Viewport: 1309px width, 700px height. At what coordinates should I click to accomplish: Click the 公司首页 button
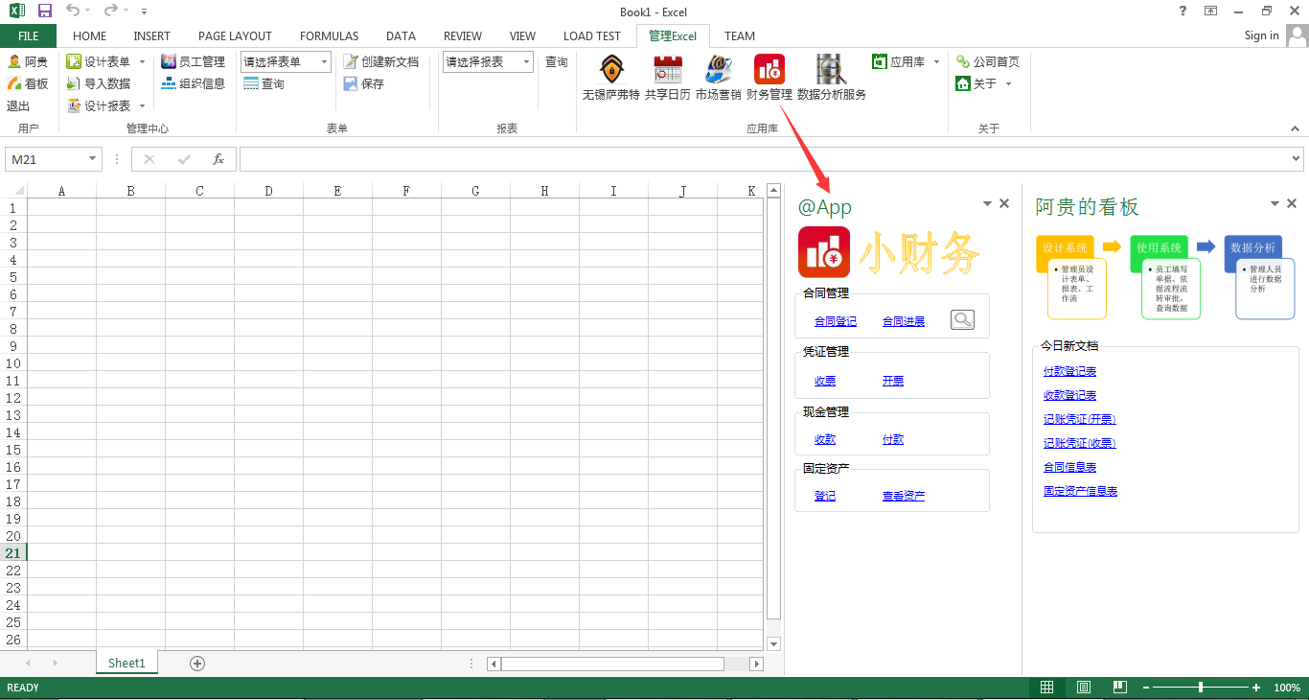tap(988, 61)
